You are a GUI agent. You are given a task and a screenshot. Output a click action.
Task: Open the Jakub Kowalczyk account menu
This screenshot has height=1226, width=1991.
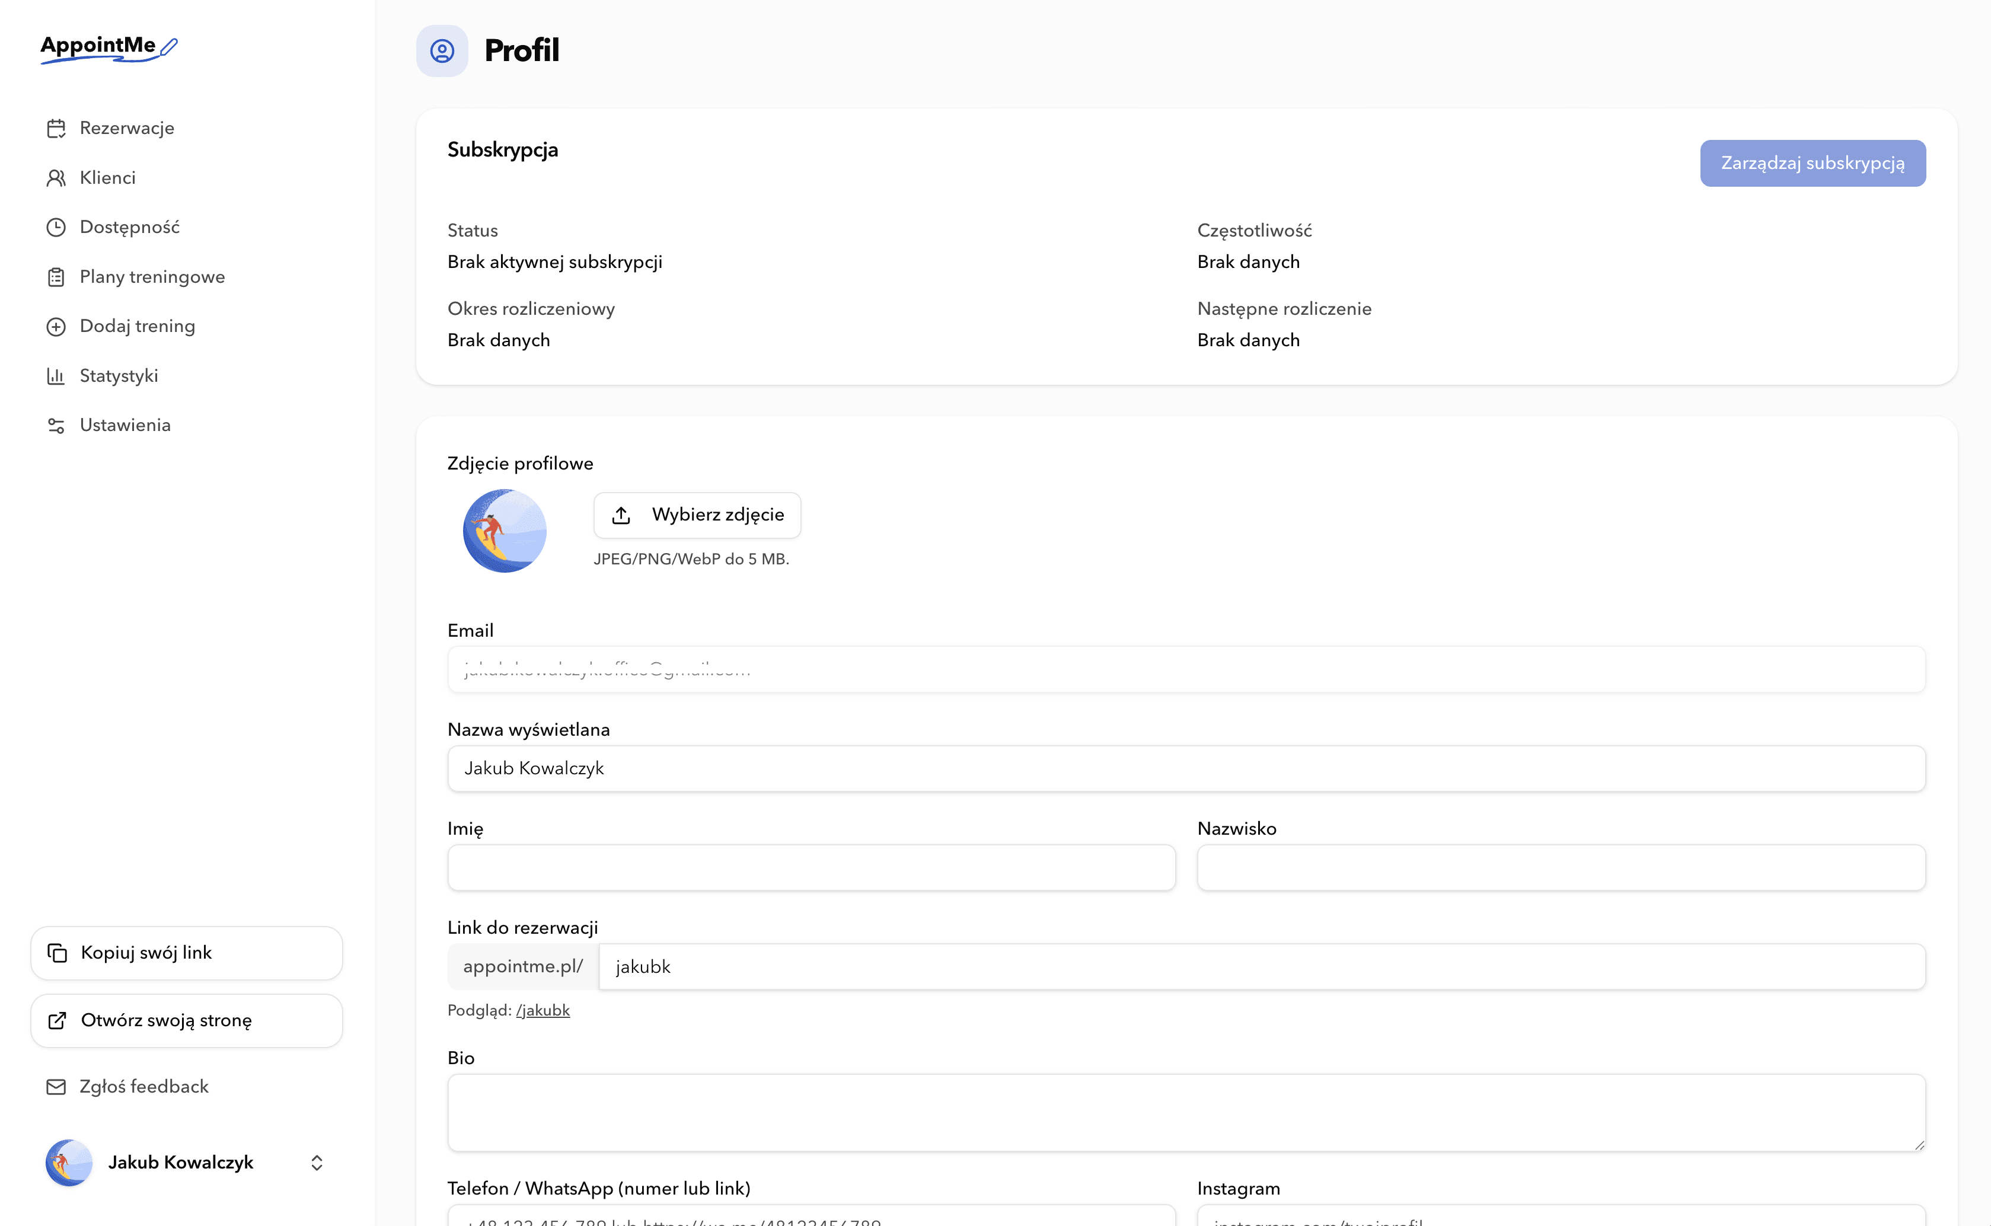pos(187,1163)
